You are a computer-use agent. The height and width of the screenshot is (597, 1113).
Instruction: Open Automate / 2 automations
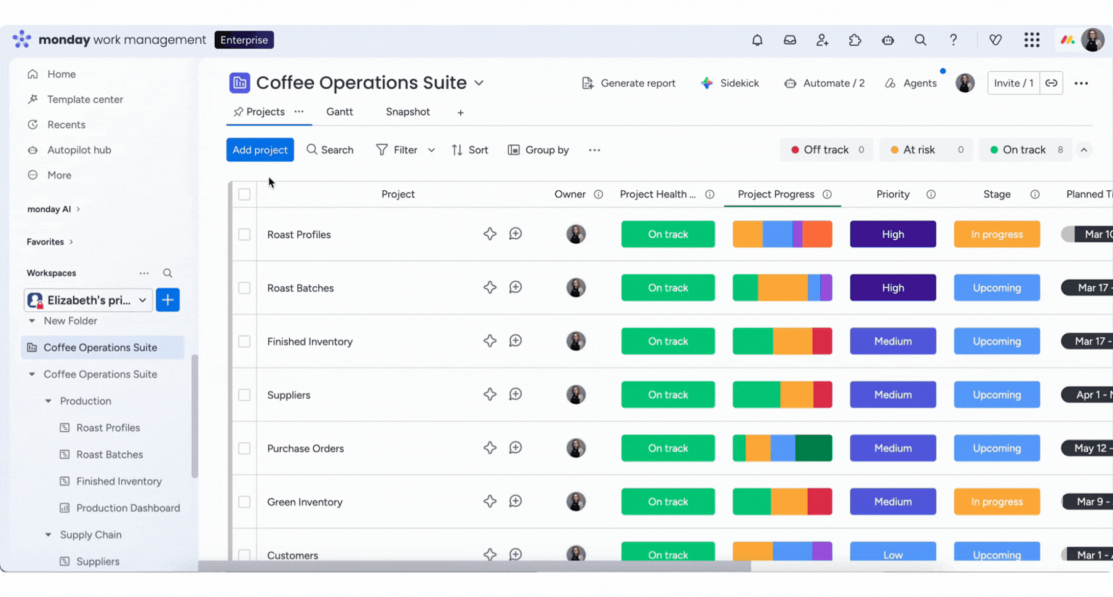pos(824,83)
